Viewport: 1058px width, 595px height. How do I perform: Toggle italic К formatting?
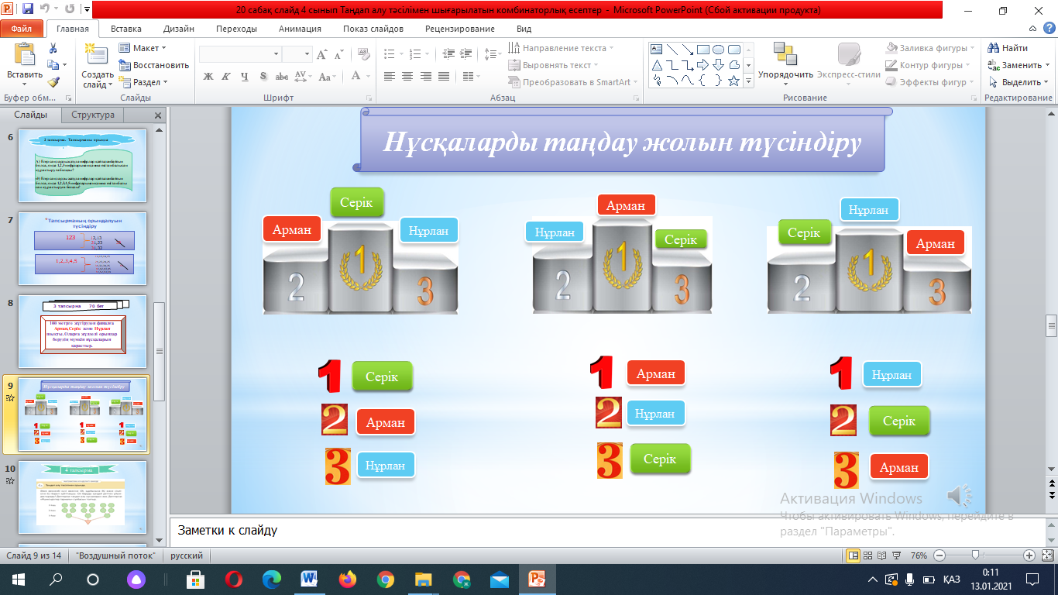pyautogui.click(x=226, y=77)
